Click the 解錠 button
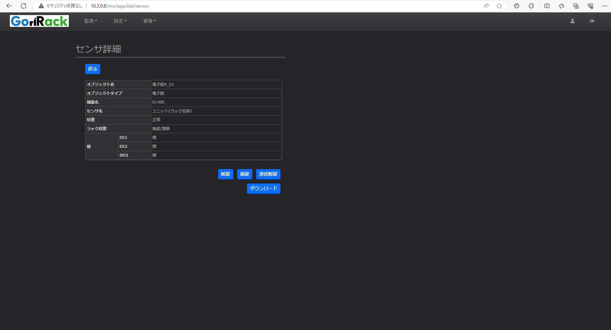 pos(225,174)
